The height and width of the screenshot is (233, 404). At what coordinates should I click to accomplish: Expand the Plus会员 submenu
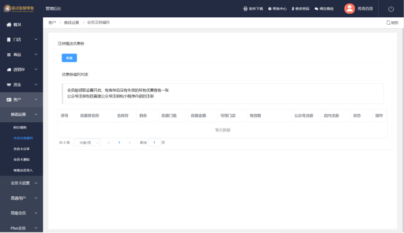click(21, 228)
